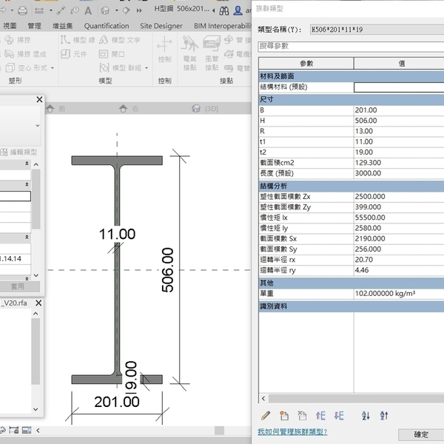Image resolution: width=444 pixels, height=444 pixels.
Task: Click the 確定 button
Action: pyautogui.click(x=420, y=435)
